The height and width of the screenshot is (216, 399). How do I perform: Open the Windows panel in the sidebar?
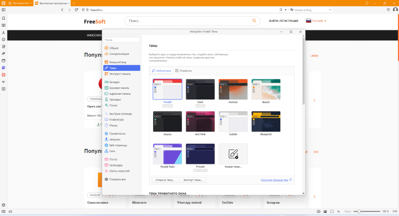coord(4,61)
